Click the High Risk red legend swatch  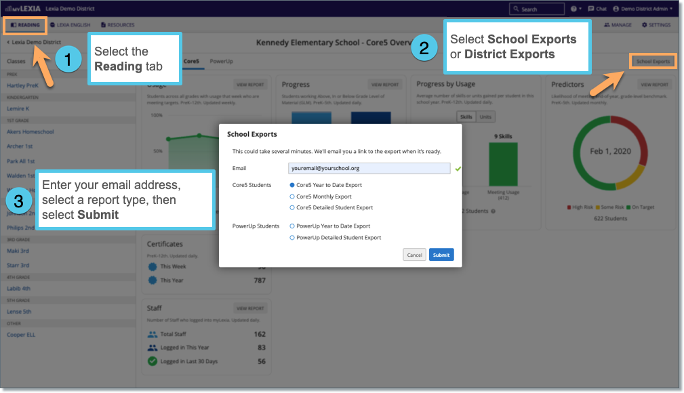pos(569,207)
